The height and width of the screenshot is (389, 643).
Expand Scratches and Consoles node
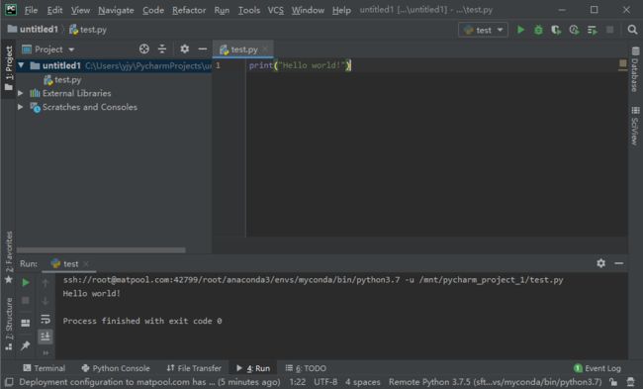tap(20, 107)
